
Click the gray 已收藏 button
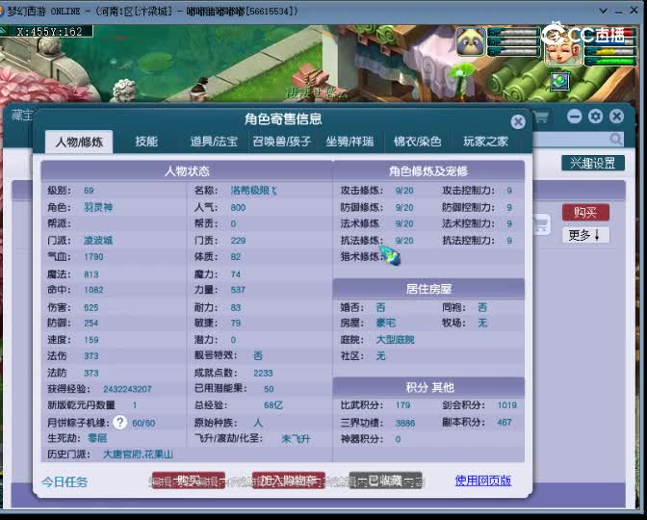(x=385, y=481)
